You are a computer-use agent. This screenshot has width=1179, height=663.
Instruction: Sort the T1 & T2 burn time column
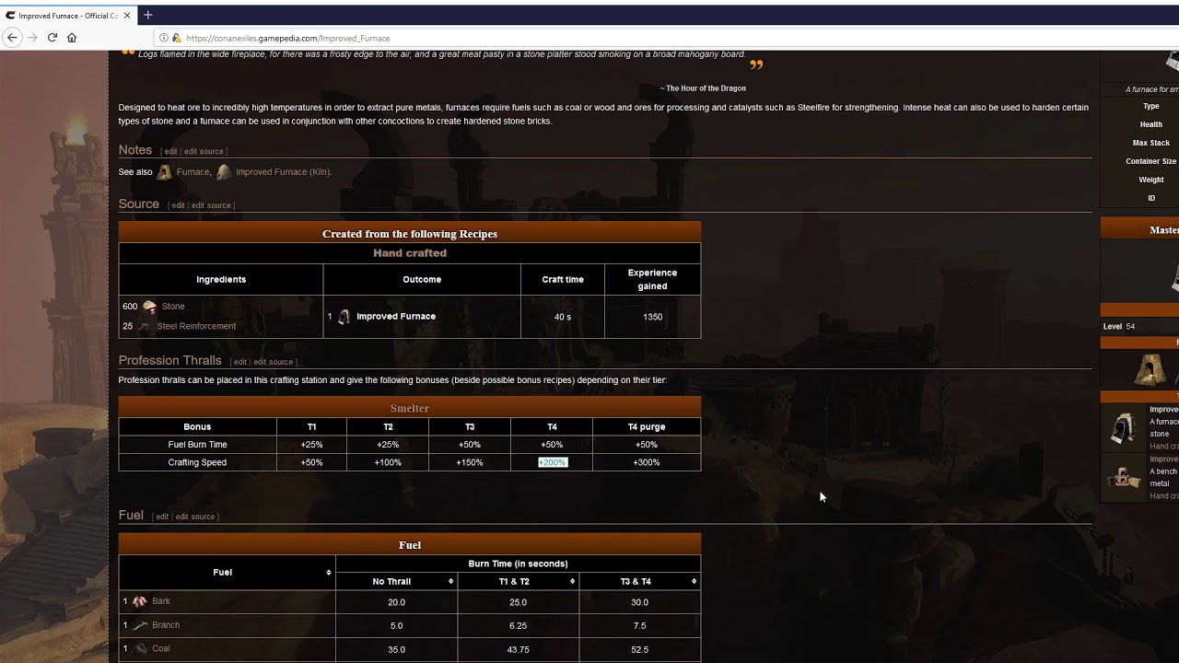point(572,581)
